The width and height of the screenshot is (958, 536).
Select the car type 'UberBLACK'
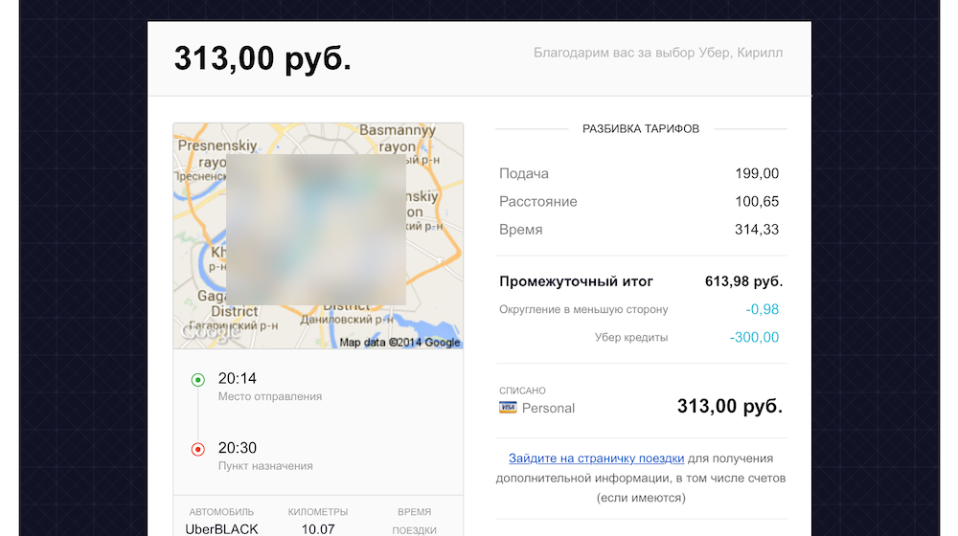point(222,529)
